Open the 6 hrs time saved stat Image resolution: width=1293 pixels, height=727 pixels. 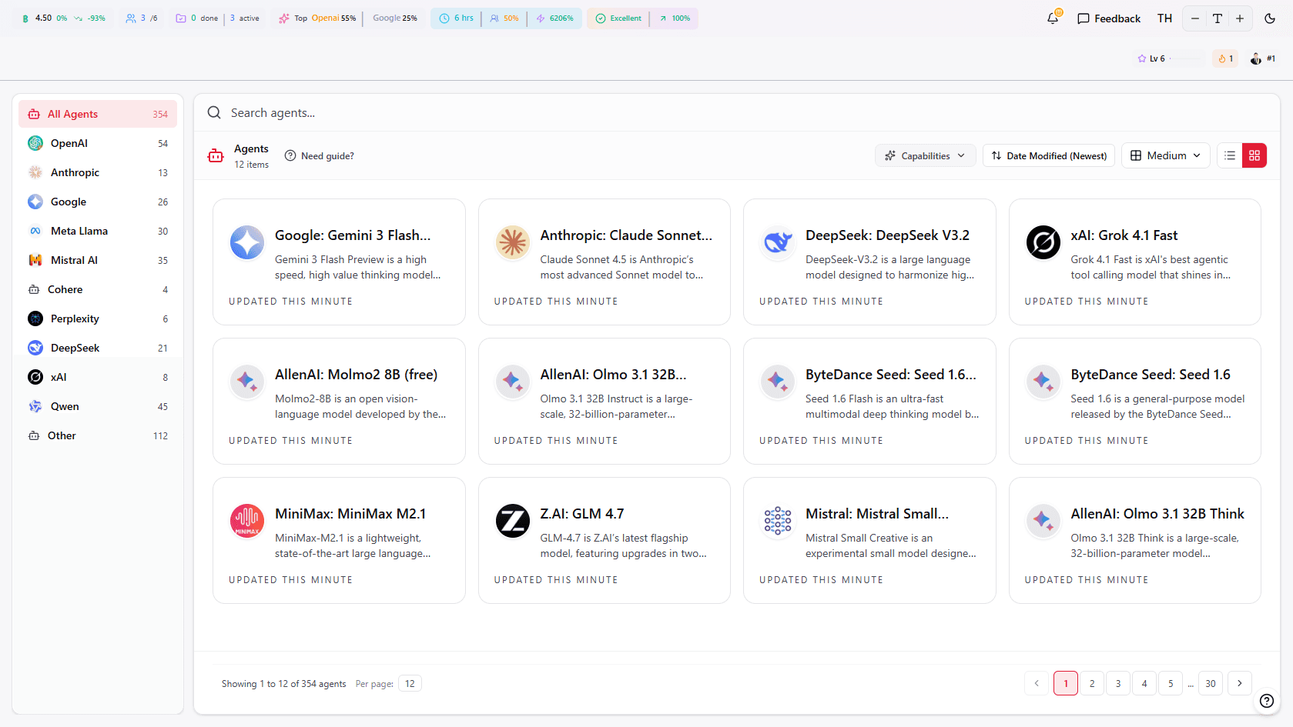coord(456,18)
